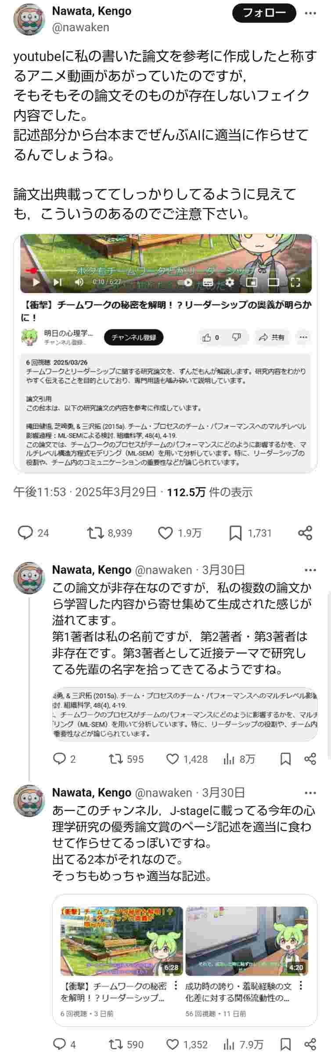Share the main tweet
Viewport: 331px width, 1055px height.
click(305, 533)
